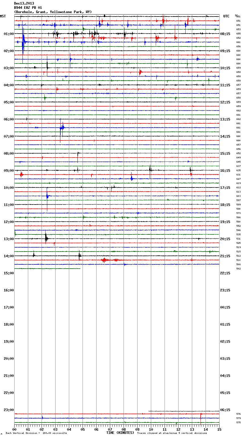Click the 18:15 UTC time label

[225, 205]
